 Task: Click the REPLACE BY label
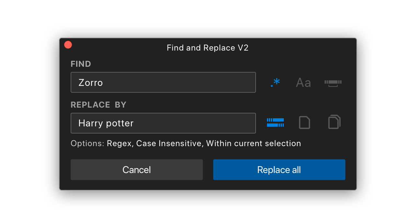click(98, 105)
